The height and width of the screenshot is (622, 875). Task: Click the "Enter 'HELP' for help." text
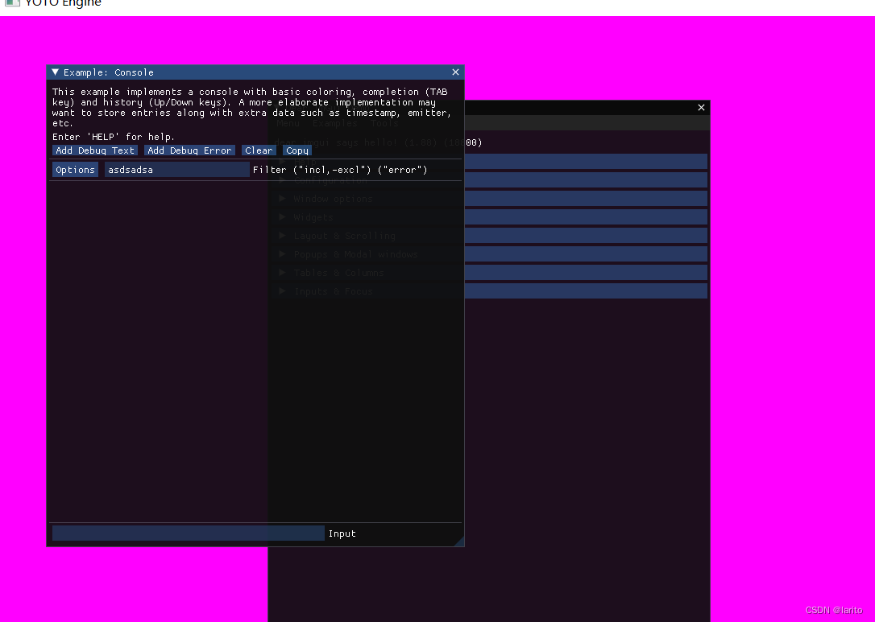click(114, 137)
